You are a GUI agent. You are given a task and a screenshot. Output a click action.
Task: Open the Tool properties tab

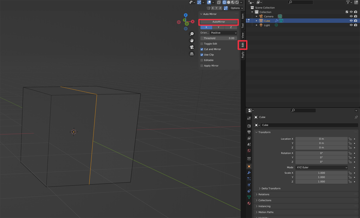[x=249, y=118]
